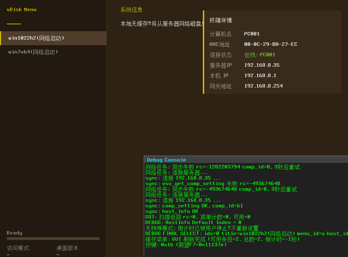Viewport: 348px width, 257px height.
Task: Click the 系统信息 heading
Action: [131, 10]
